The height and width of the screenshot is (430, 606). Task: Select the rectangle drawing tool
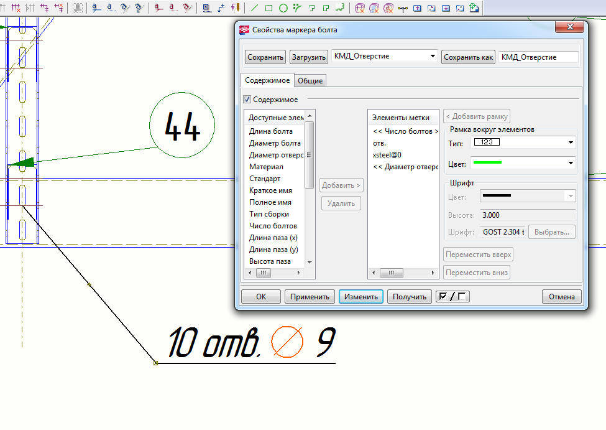click(x=269, y=8)
